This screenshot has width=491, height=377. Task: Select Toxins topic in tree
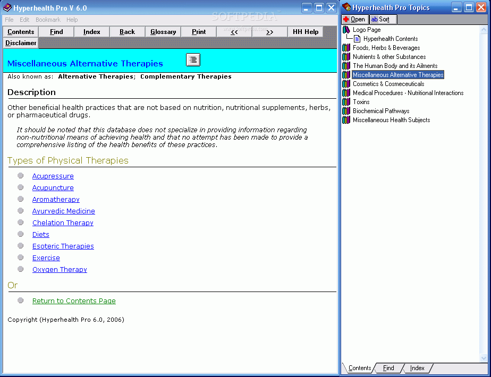click(x=361, y=102)
